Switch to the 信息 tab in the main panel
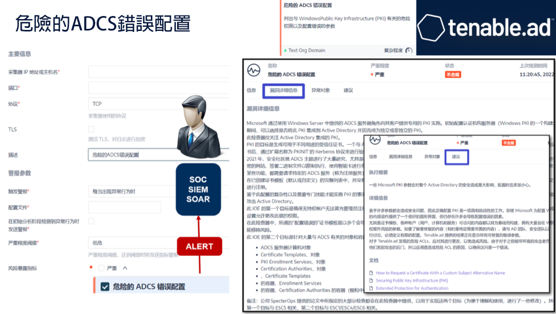 (x=251, y=91)
